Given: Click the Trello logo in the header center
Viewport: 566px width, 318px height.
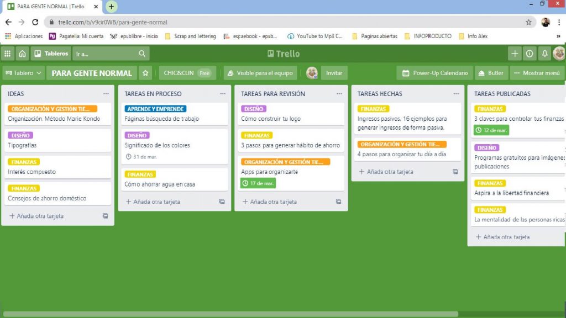Looking at the screenshot, I should click(283, 53).
